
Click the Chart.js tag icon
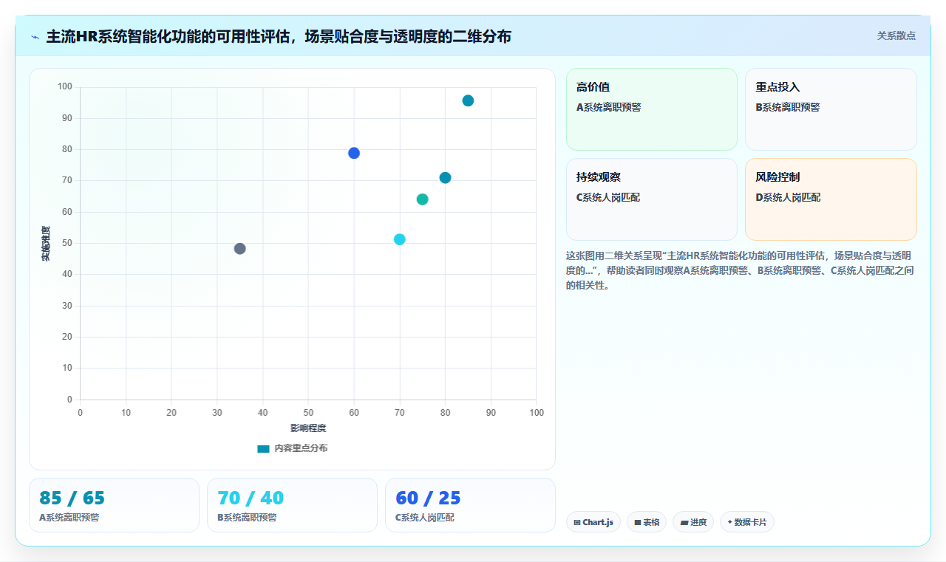[577, 523]
